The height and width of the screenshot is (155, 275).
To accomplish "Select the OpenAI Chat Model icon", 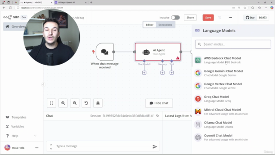I will coord(198,137).
